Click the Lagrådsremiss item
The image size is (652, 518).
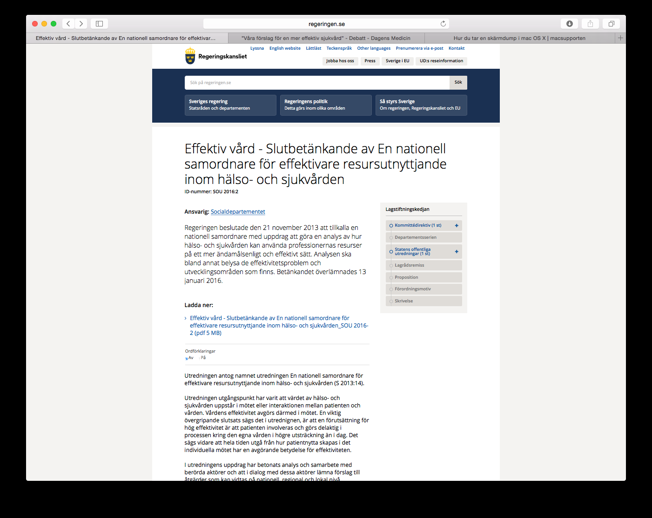coord(424,265)
